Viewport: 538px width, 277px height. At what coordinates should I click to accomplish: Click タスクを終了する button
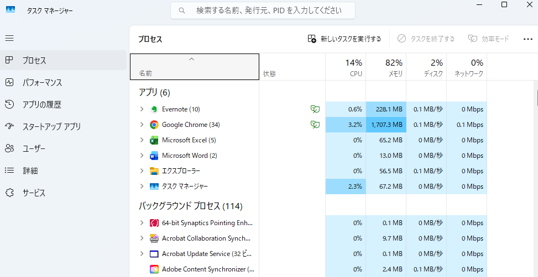426,39
